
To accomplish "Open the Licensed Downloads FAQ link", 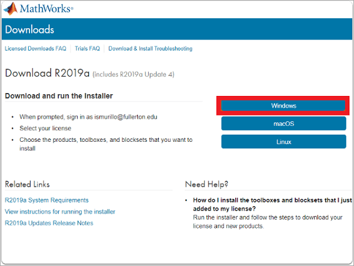I will (x=35, y=49).
